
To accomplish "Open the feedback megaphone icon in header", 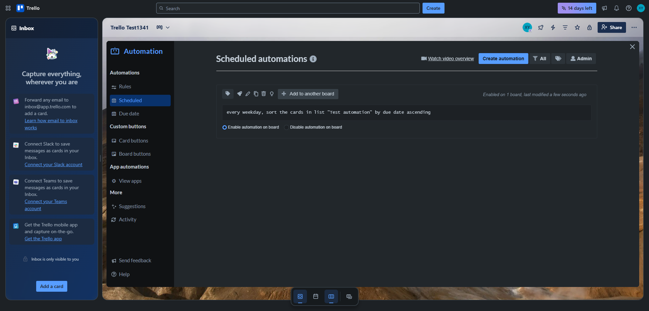I will click(x=604, y=8).
